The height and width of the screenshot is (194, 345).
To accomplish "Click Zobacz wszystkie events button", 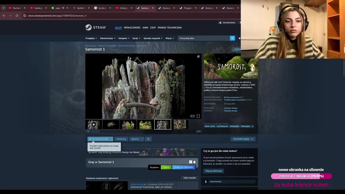I will pos(189,178).
